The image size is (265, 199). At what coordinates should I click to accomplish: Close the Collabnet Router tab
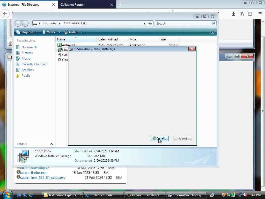[112, 5]
